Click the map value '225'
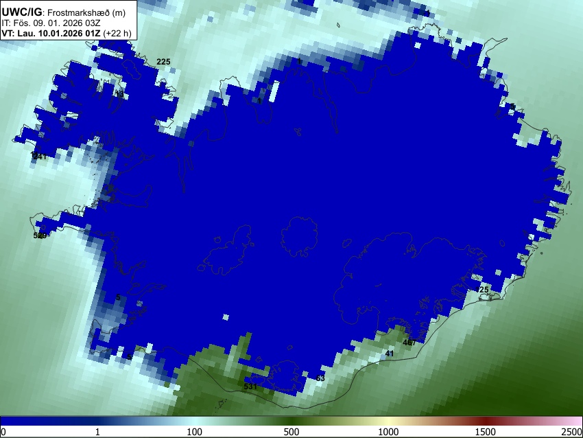This screenshot has width=583, height=438. tap(163, 62)
